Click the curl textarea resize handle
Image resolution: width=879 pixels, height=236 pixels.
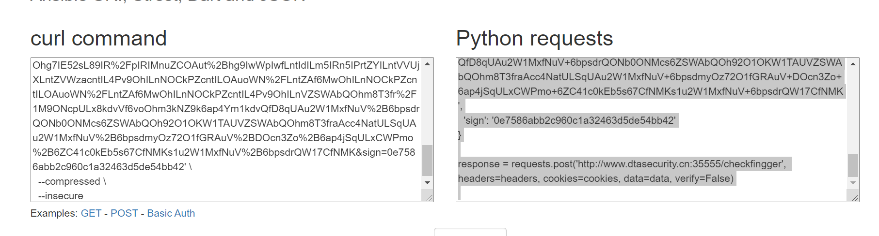429,197
